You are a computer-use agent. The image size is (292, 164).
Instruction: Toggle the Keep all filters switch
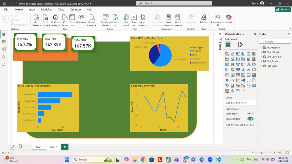click(x=250, y=119)
